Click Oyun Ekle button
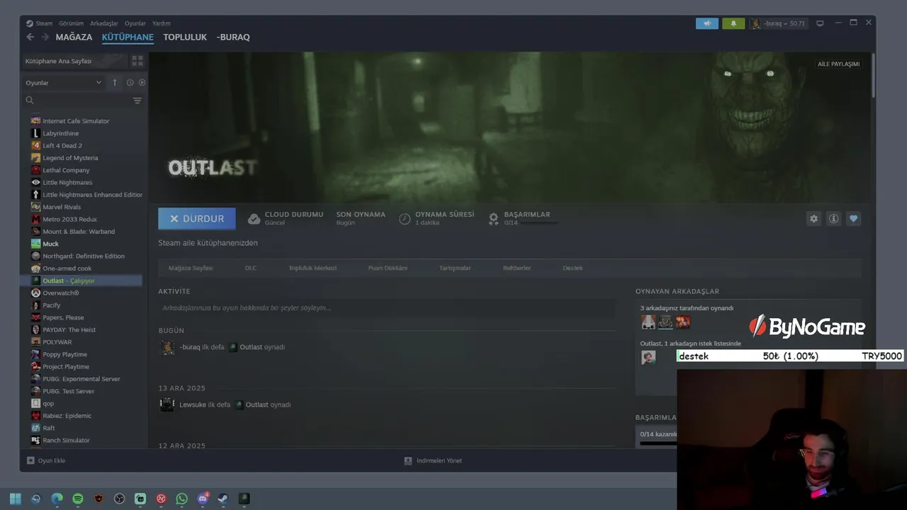This screenshot has height=510, width=907. point(46,460)
